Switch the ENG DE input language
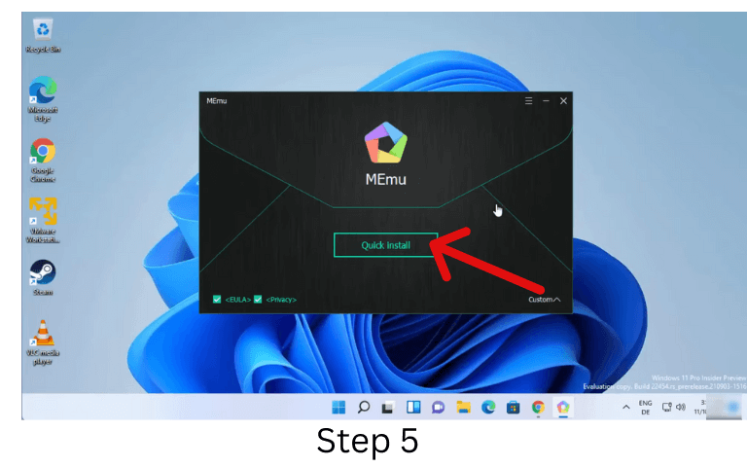 (x=646, y=408)
